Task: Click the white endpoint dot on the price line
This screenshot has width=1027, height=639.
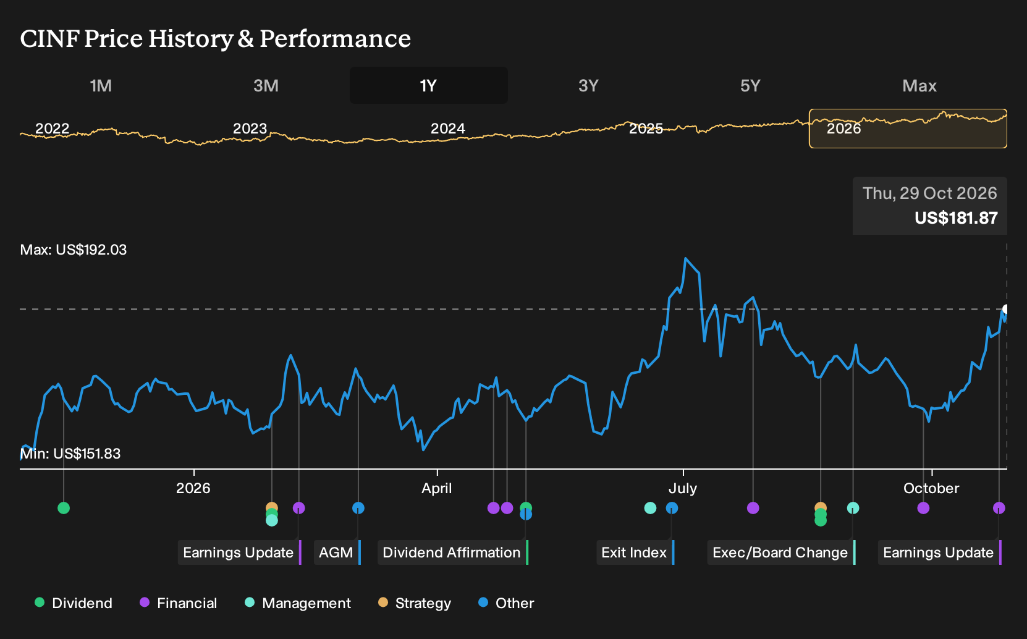Action: coord(1006,310)
